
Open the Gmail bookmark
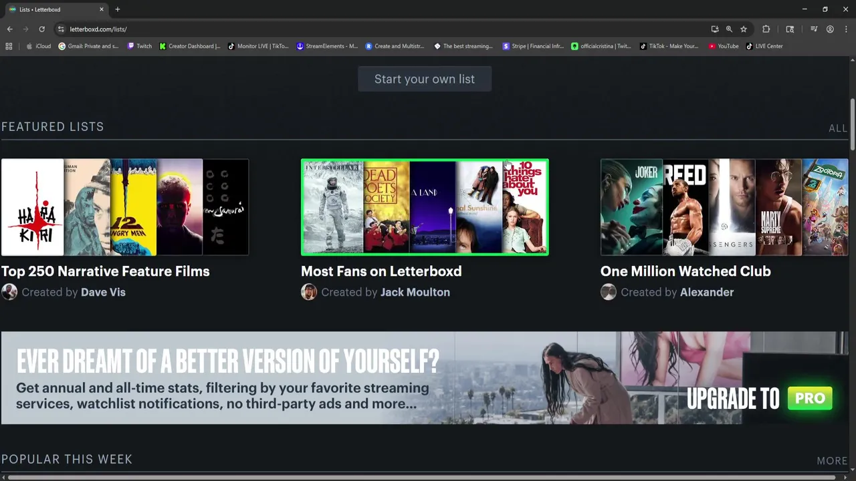point(88,46)
